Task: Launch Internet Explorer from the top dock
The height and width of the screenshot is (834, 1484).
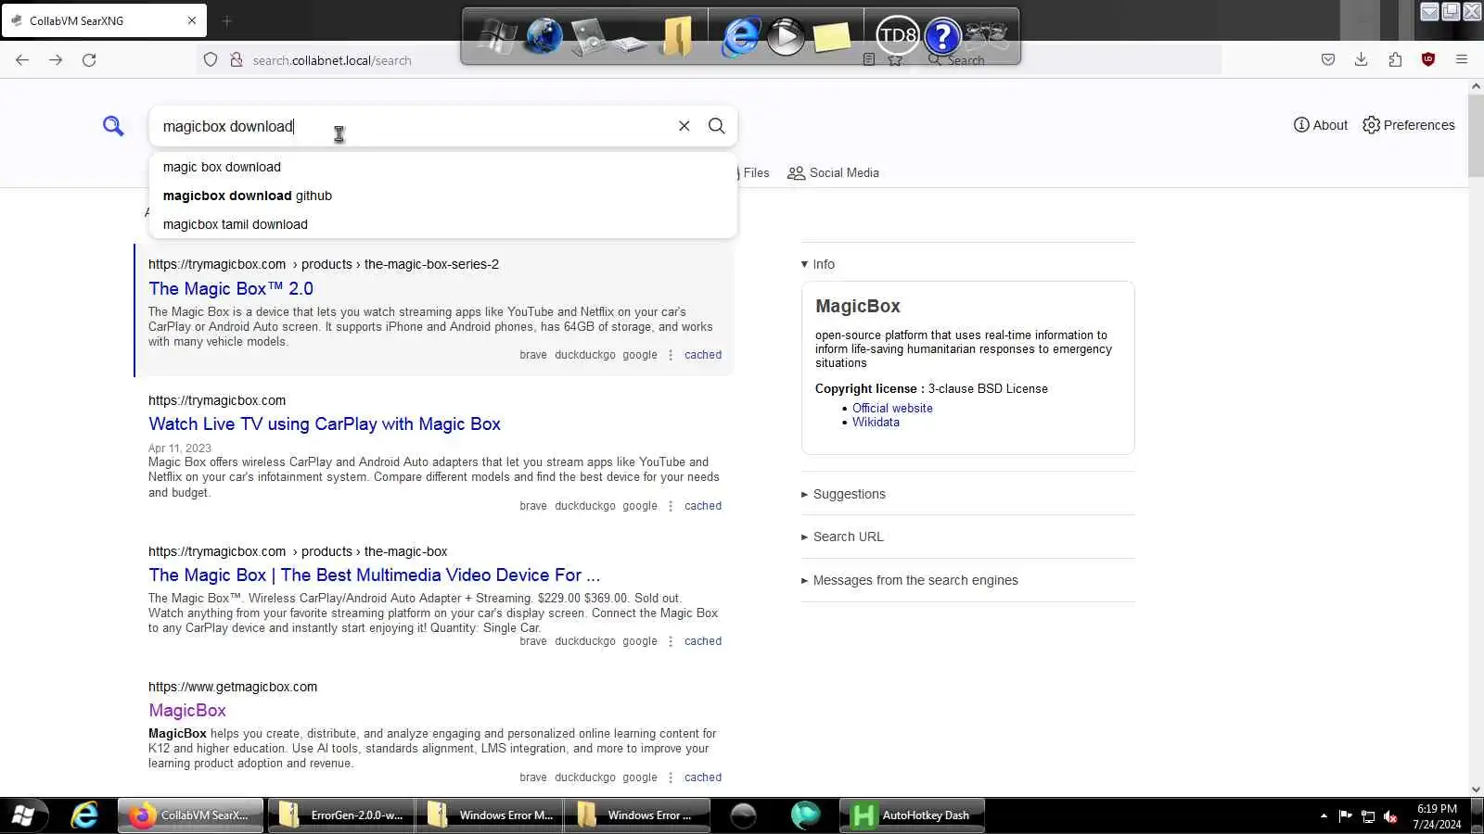Action: pyautogui.click(x=740, y=36)
